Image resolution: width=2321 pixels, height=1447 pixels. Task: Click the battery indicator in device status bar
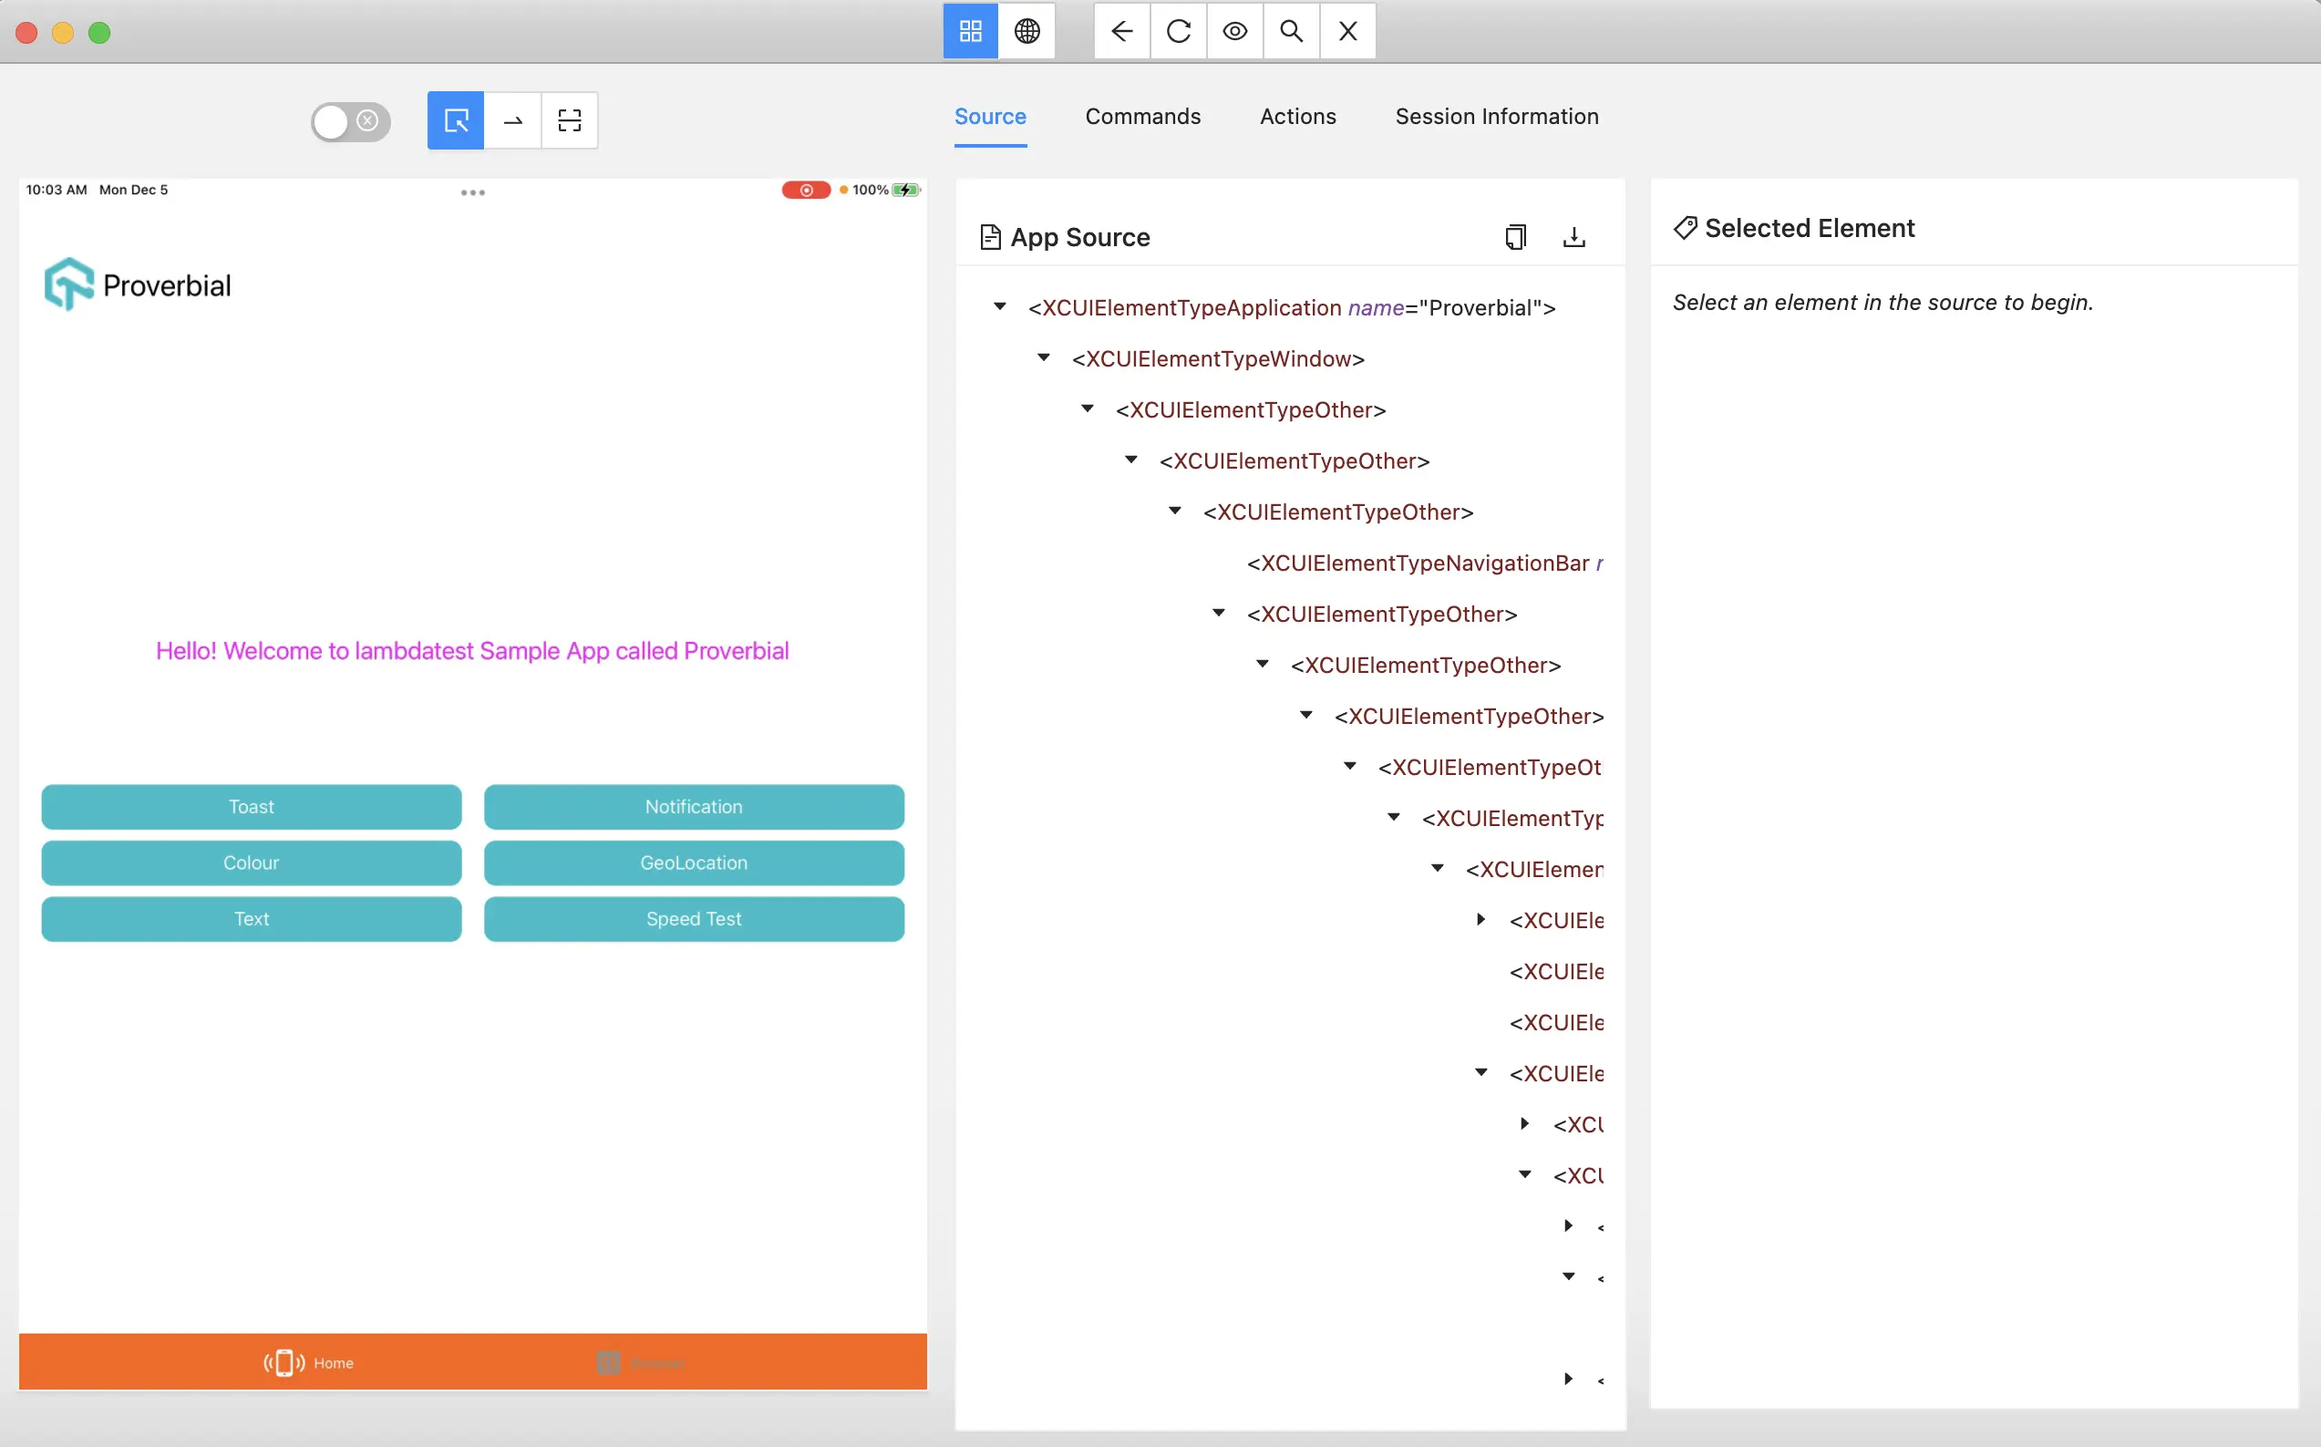click(905, 191)
